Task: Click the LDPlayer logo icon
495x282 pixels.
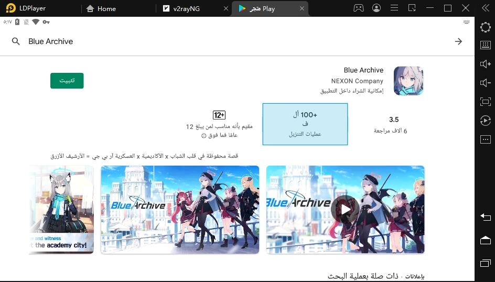Action: 10,8
